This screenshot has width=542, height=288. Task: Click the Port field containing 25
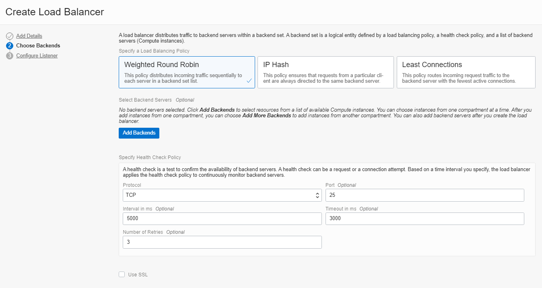(425, 195)
